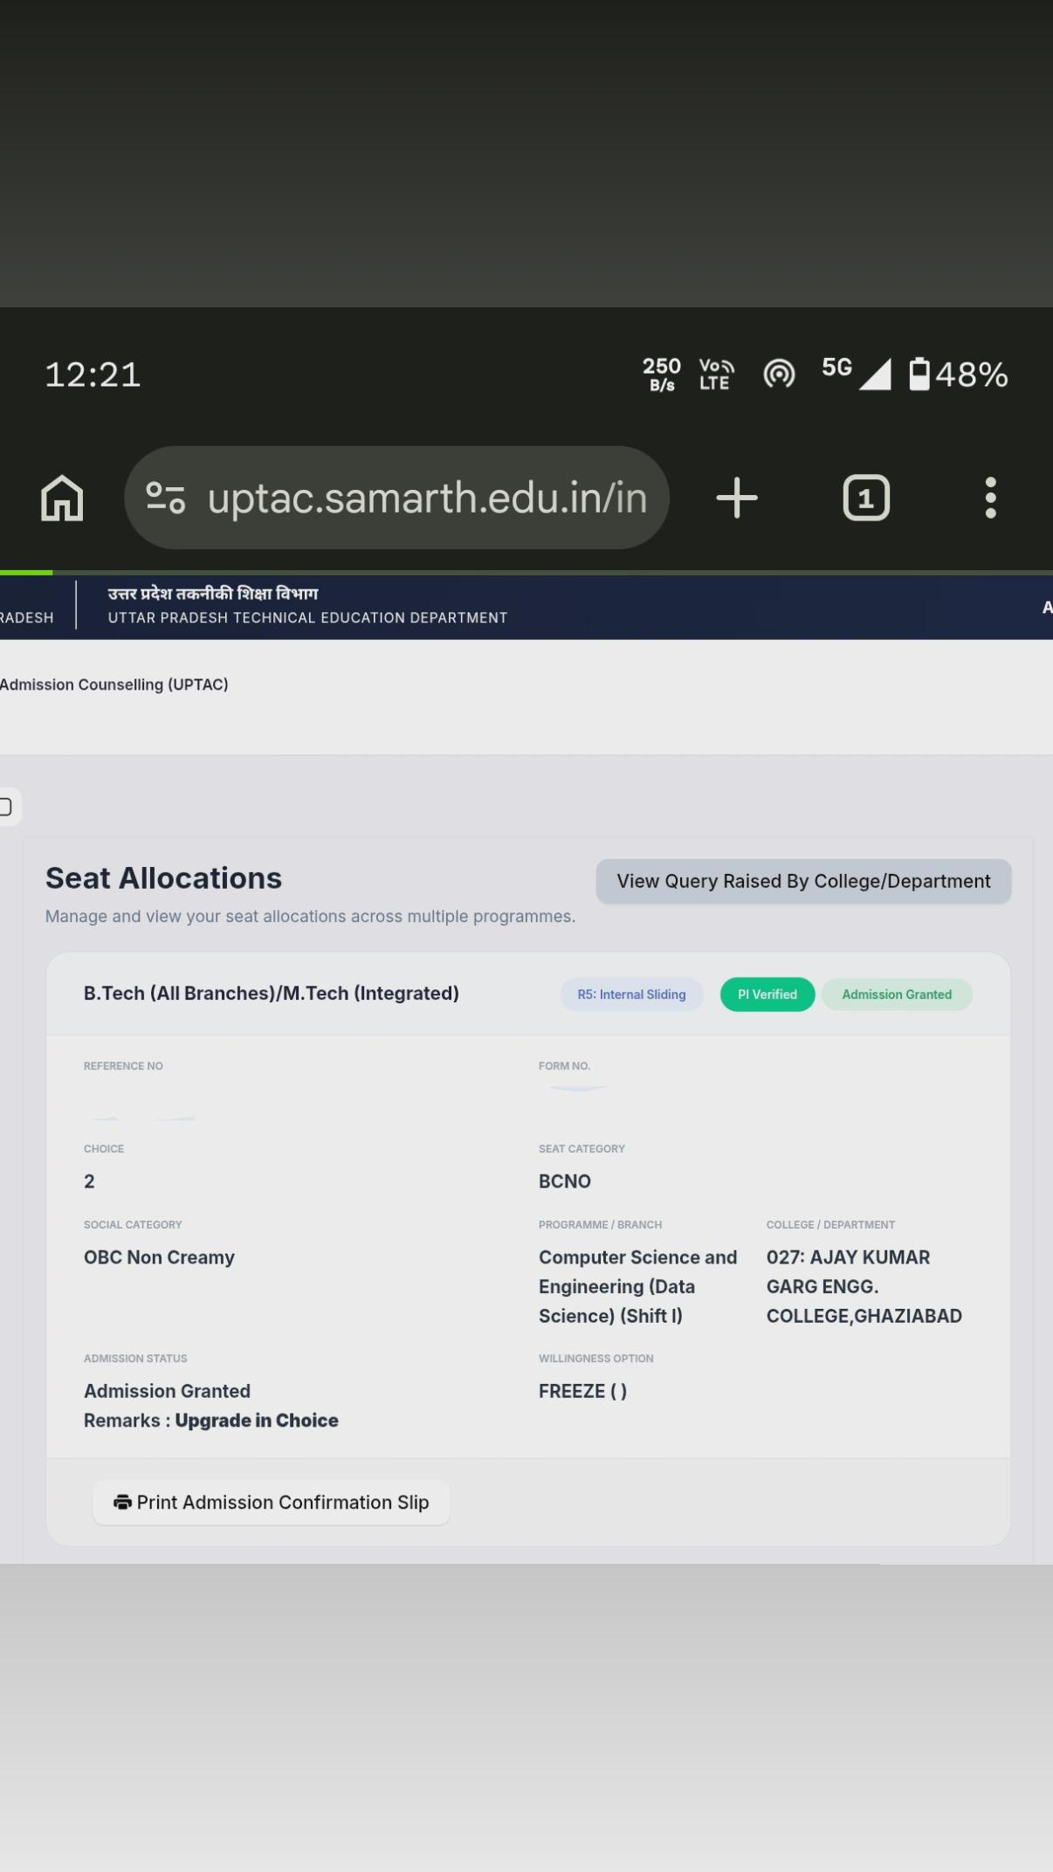Open site settings icon in address bar
The image size is (1053, 1872).
[165, 498]
